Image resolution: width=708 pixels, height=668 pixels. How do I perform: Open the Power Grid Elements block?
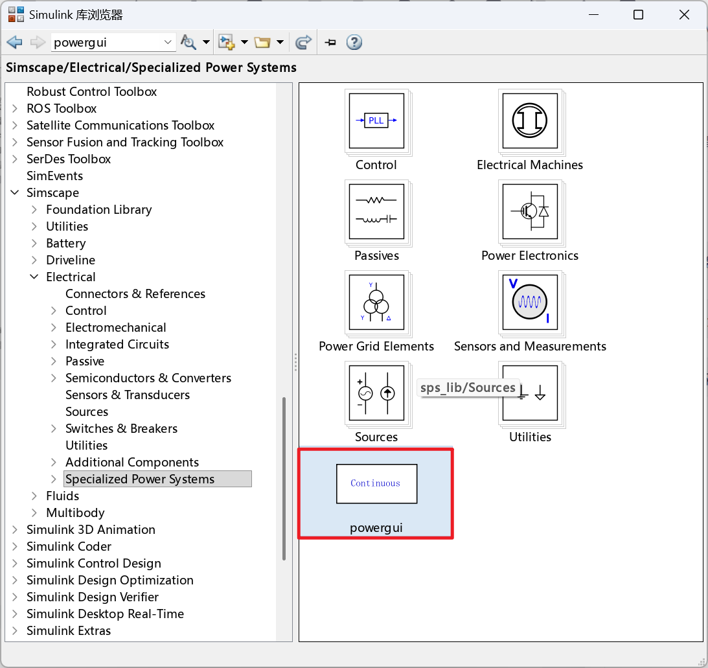pos(376,303)
